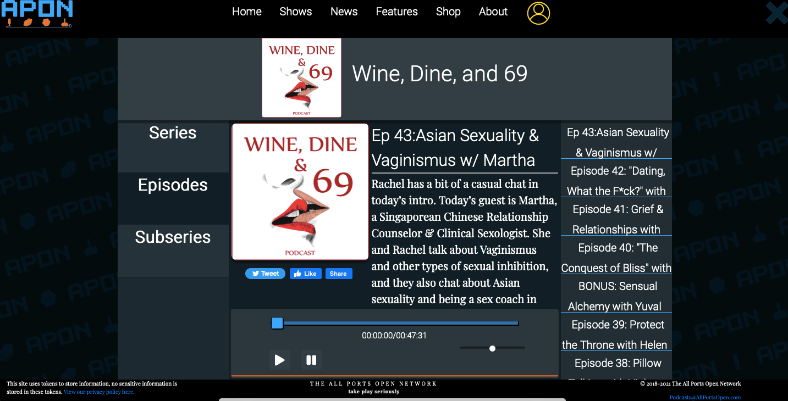Select the Series tab in sidebar

[173, 133]
